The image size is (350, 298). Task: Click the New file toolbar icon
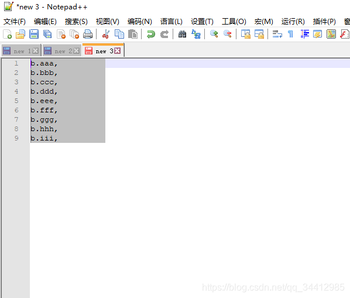point(7,34)
